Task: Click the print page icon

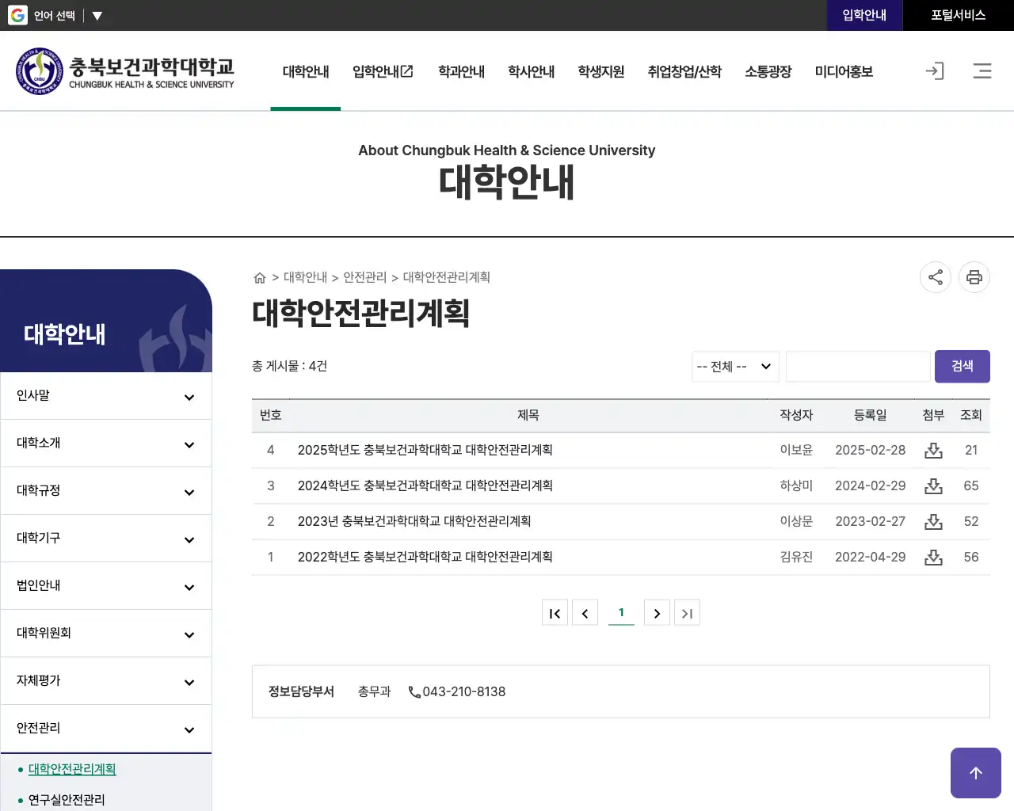Action: click(x=974, y=277)
